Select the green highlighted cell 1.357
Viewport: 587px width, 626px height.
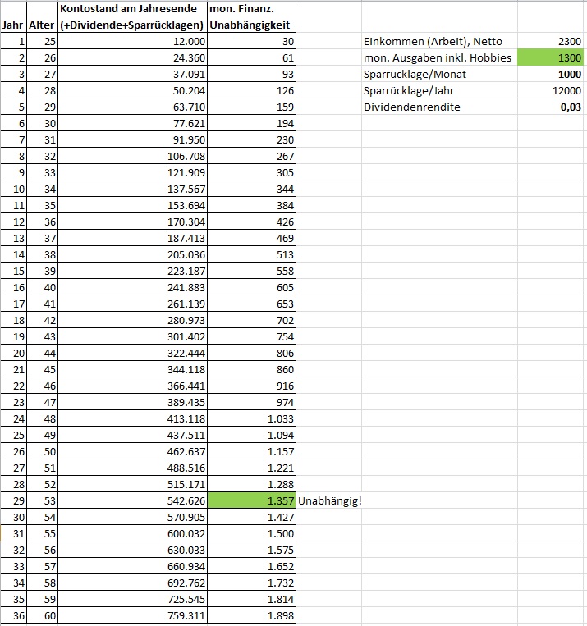pyautogui.click(x=251, y=500)
